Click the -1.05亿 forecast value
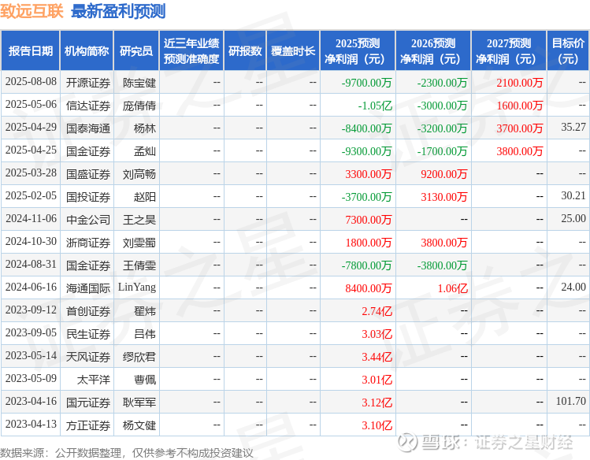This screenshot has width=590, height=460. point(375,106)
